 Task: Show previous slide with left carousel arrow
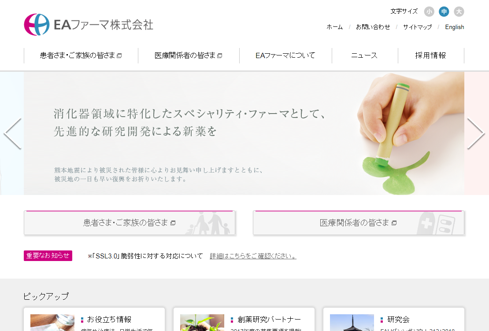click(x=12, y=134)
